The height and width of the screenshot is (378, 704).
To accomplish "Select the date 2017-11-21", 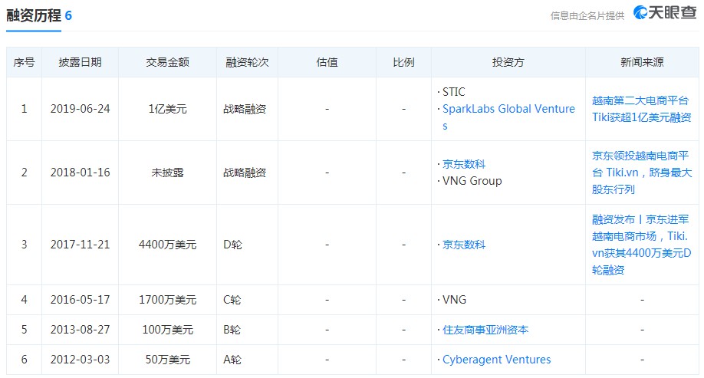I will pos(80,245).
